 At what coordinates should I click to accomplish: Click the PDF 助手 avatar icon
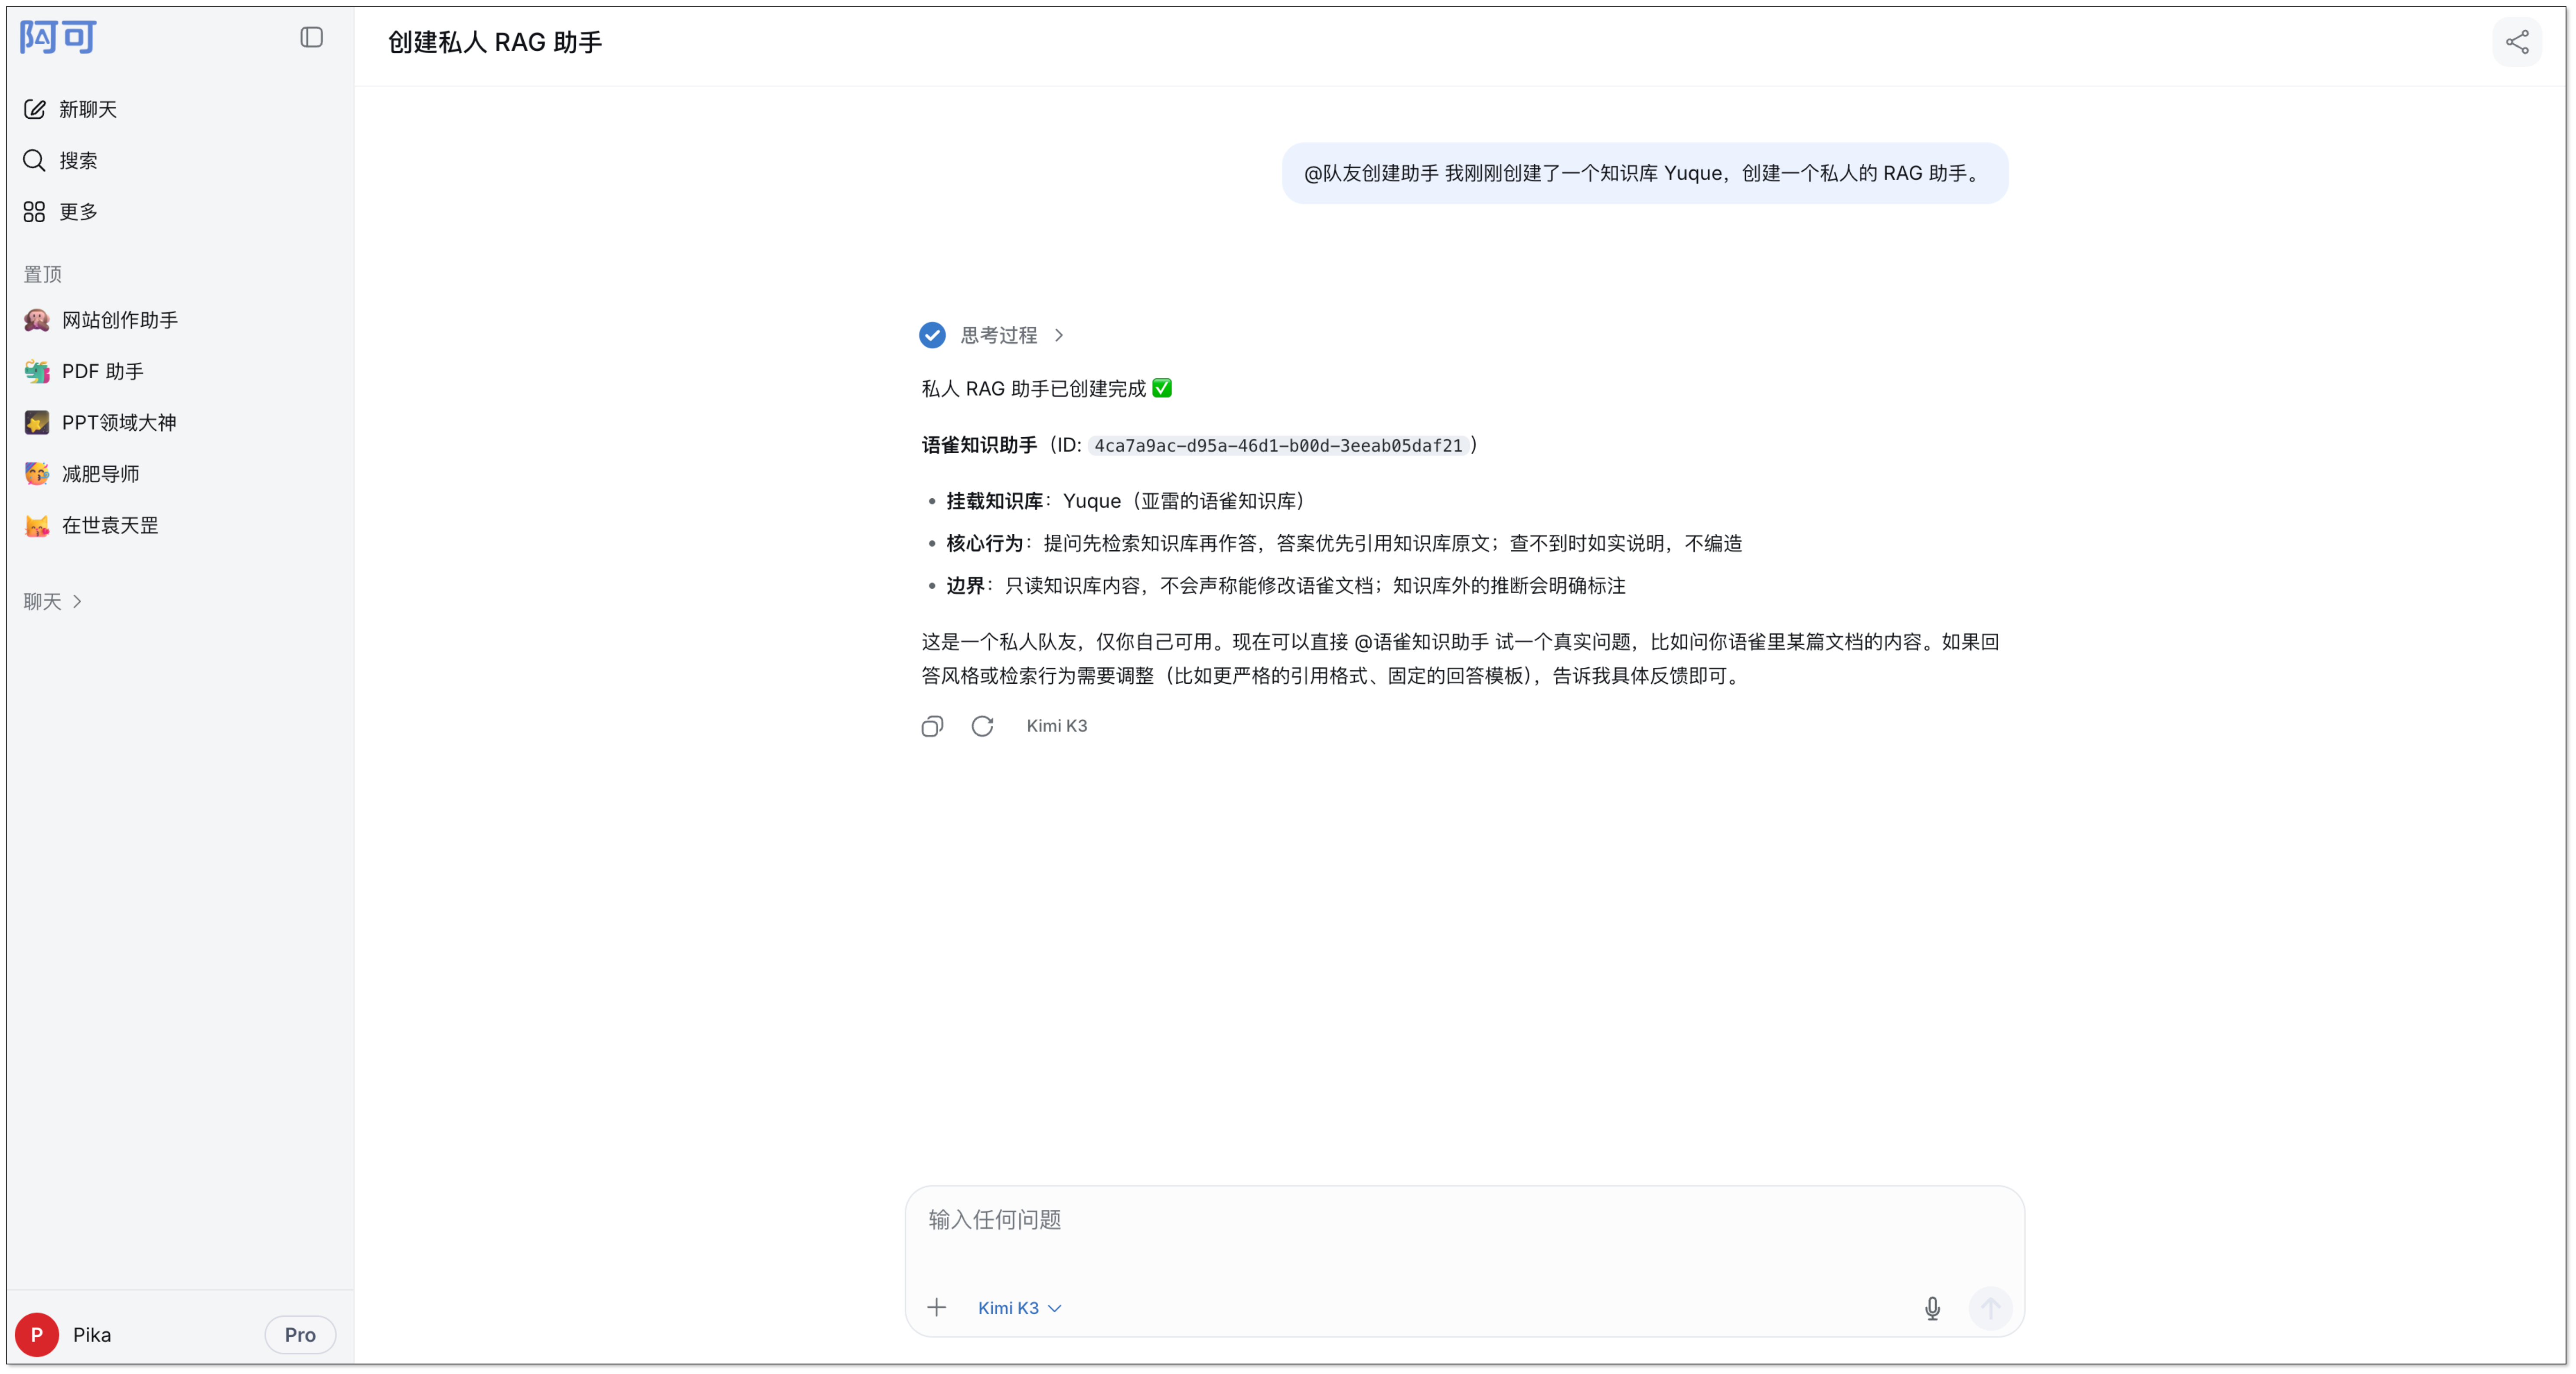37,371
